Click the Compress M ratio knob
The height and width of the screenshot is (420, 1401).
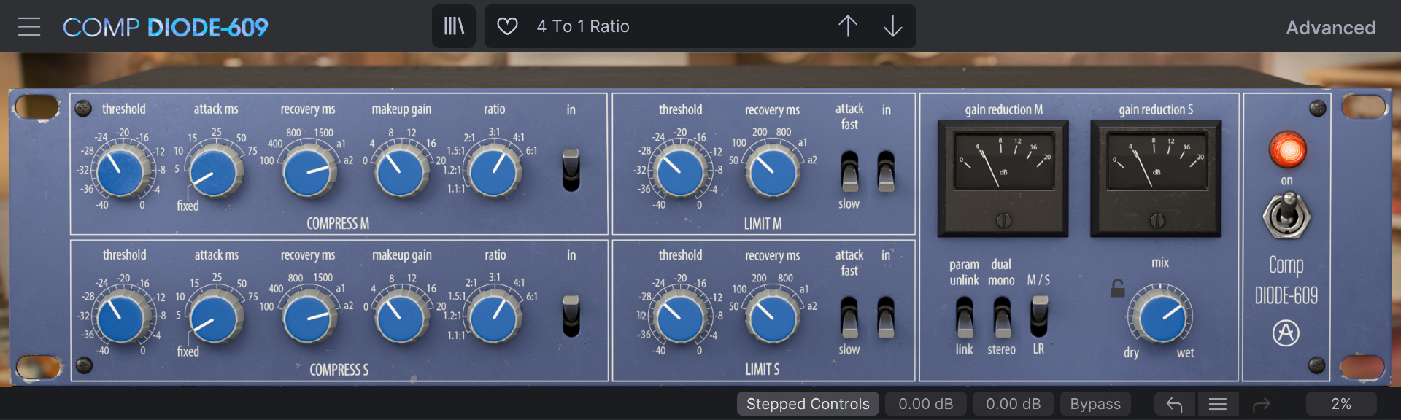tap(493, 172)
